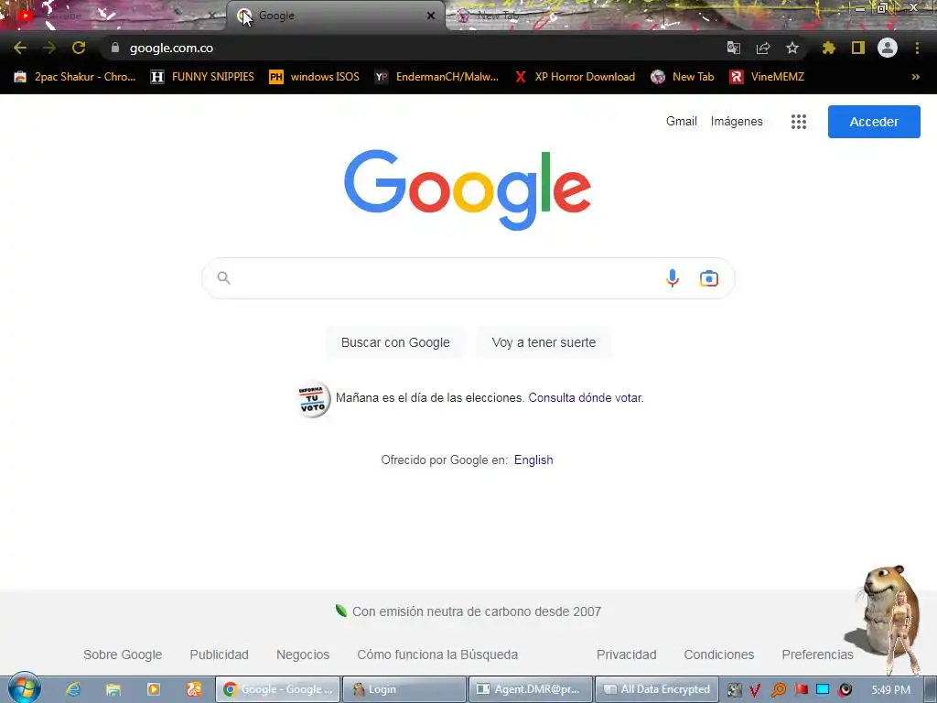The width and height of the screenshot is (937, 703).
Task: Open Windows Explorer folder in taskbar
Action: pos(113,689)
